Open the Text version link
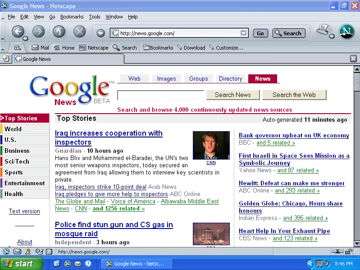 [24, 211]
